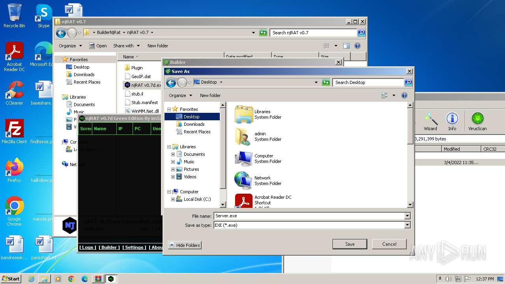This screenshot has width=505, height=284.
Task: Open Google Chrome desktop icon
Action: tap(14, 211)
